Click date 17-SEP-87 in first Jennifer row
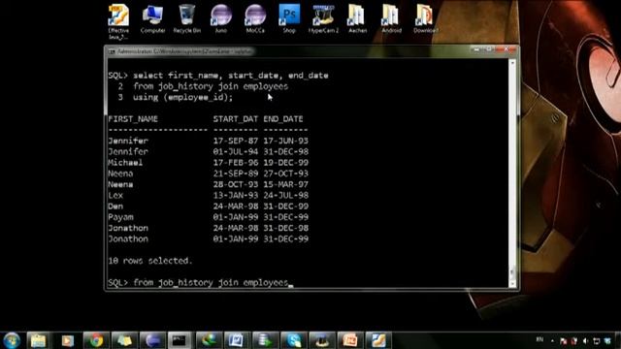 click(x=236, y=141)
